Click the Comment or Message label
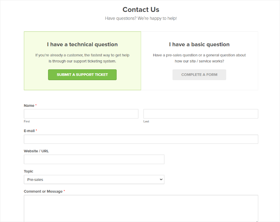The height and width of the screenshot is (222, 280). tap(43, 191)
